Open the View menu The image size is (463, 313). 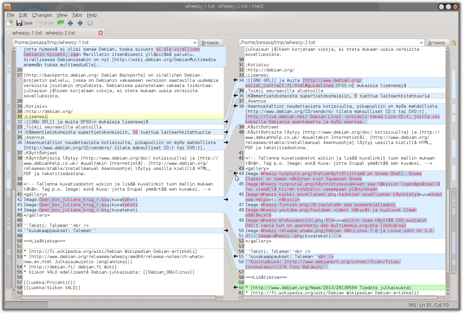[x=62, y=15]
